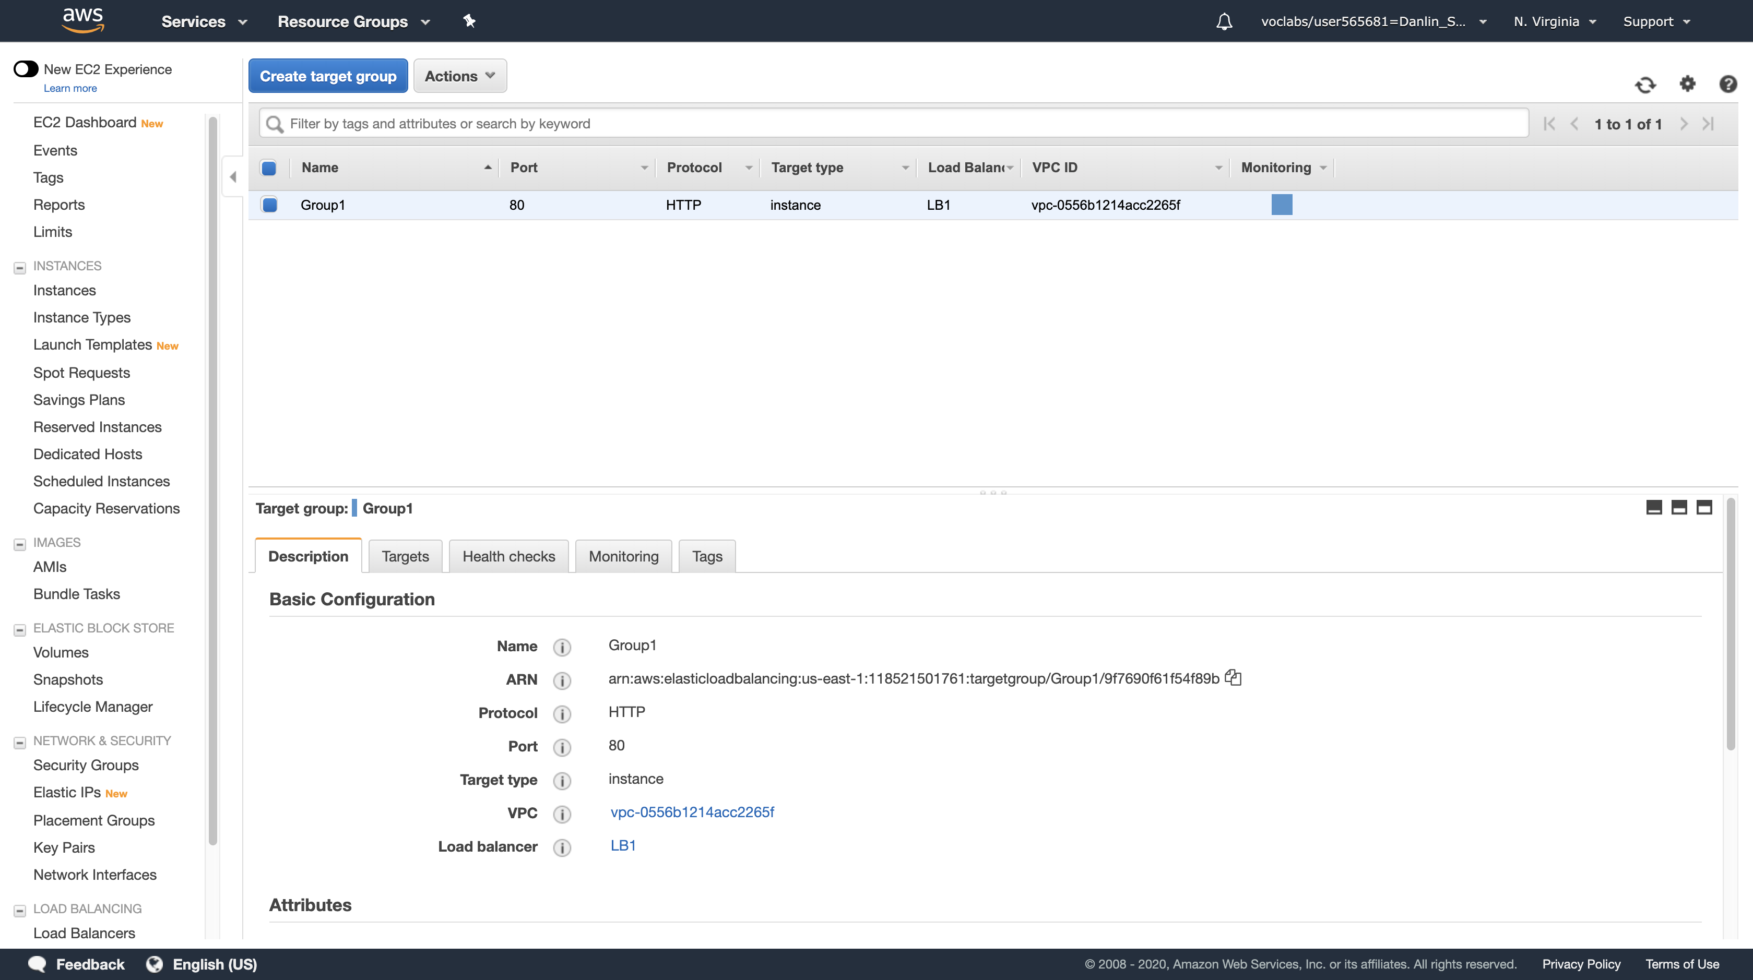
Task: Maximize the details pane with the rightmost layout icon
Action: click(1703, 507)
